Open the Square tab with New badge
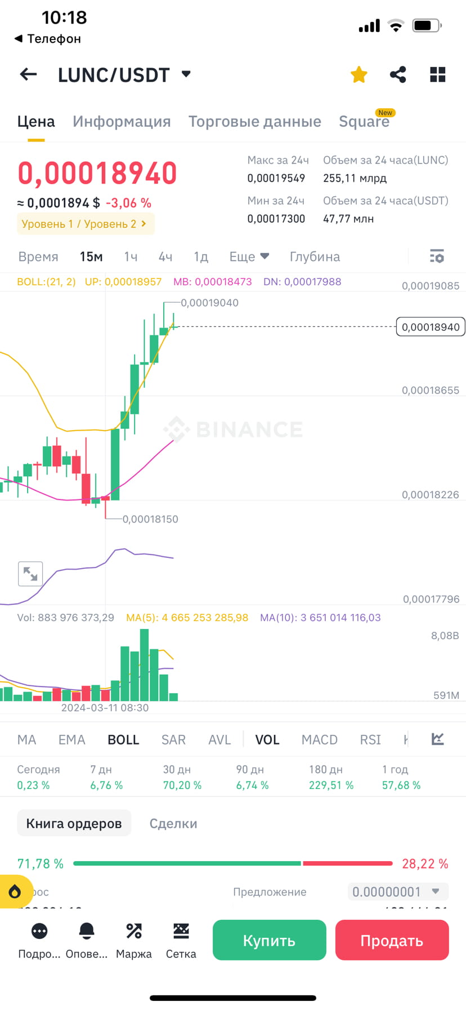466x1010 pixels. tap(365, 121)
